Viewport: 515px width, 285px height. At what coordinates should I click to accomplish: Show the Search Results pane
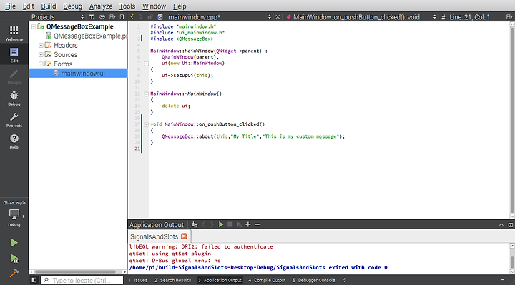click(173, 280)
